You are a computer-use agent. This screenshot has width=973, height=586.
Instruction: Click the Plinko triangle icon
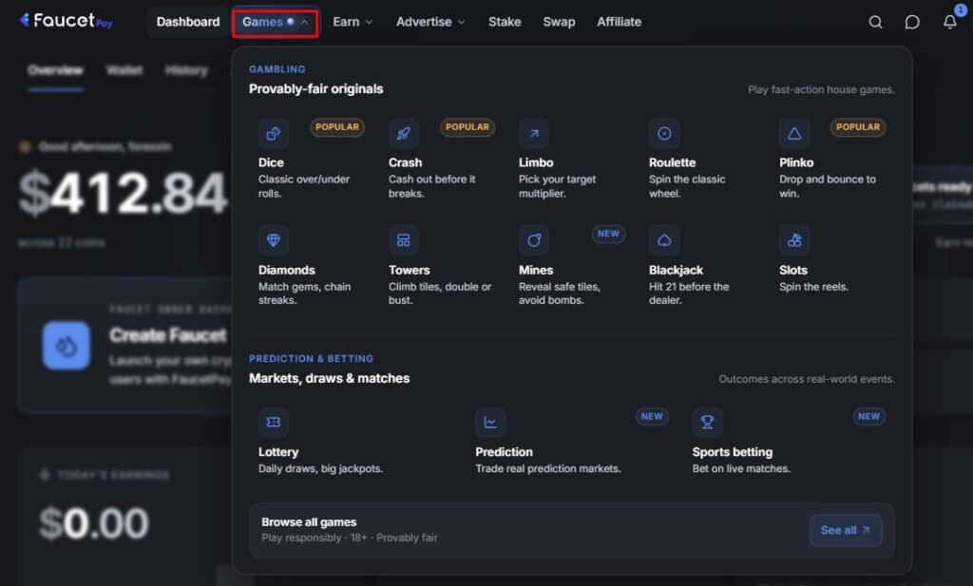tap(794, 133)
